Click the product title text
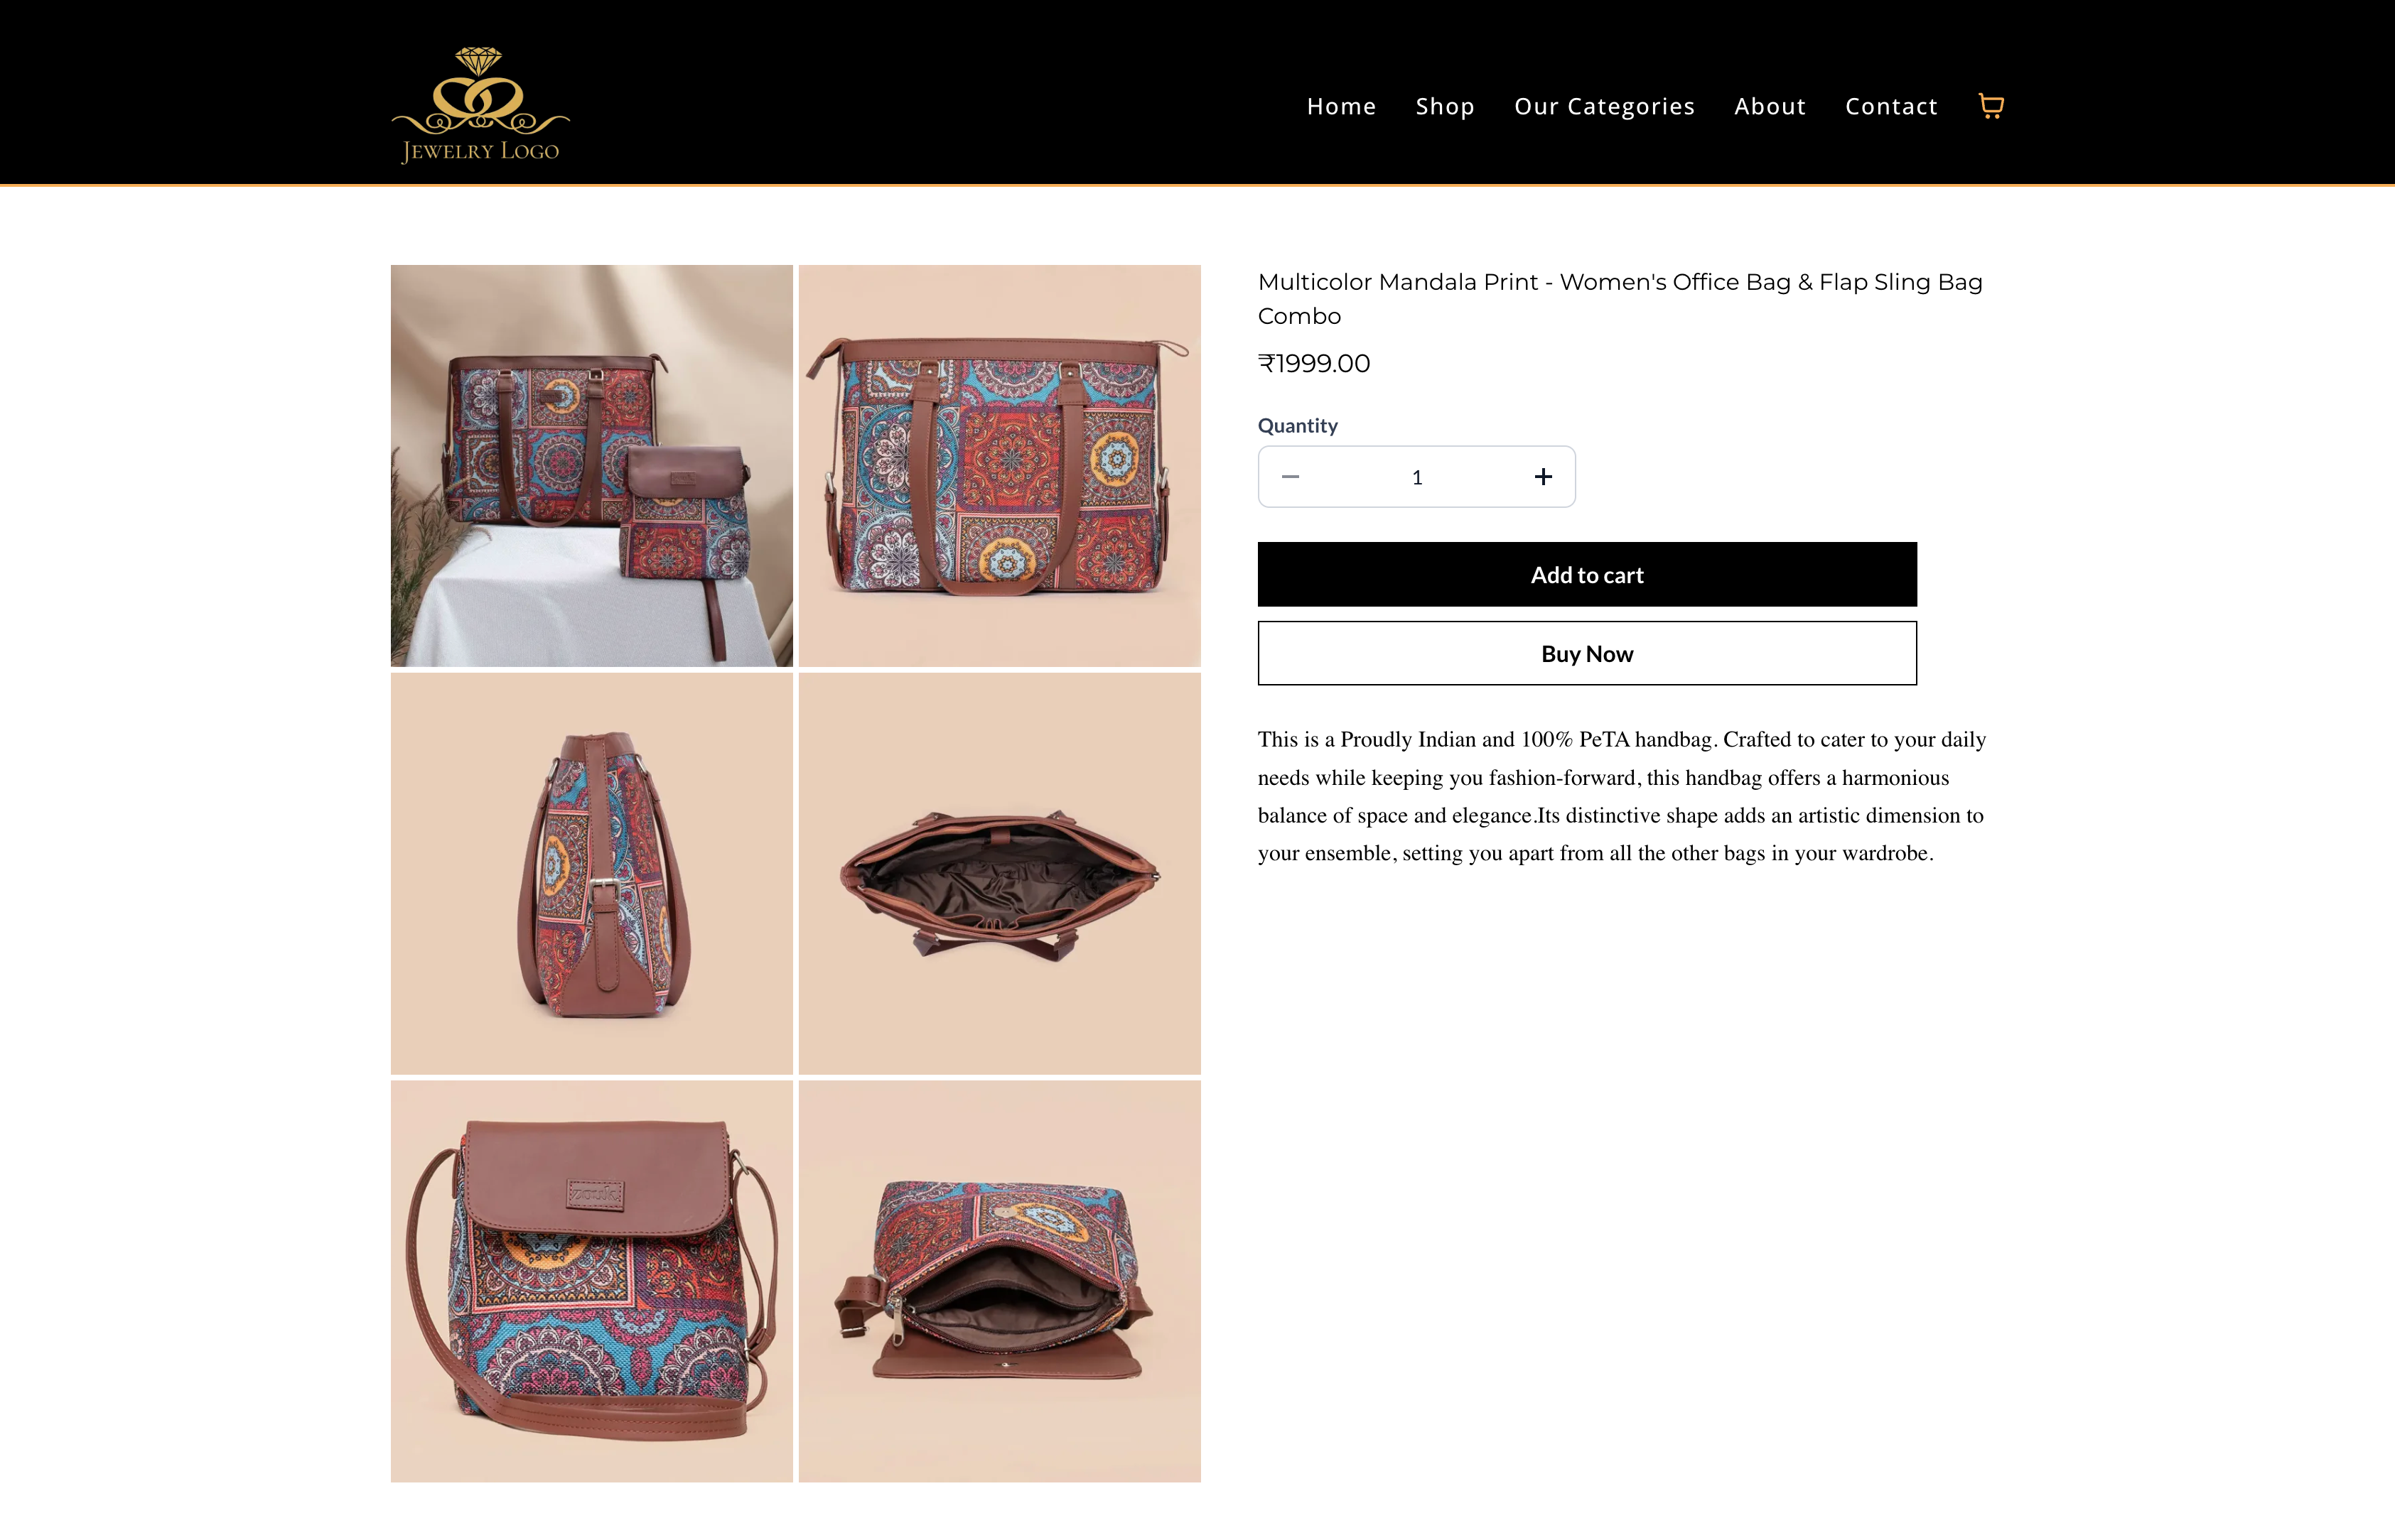Image resolution: width=2395 pixels, height=1540 pixels. pyautogui.click(x=1620, y=299)
